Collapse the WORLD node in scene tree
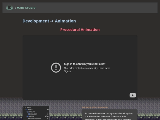Screen dimensions: 160x120 [x=25, y=110]
